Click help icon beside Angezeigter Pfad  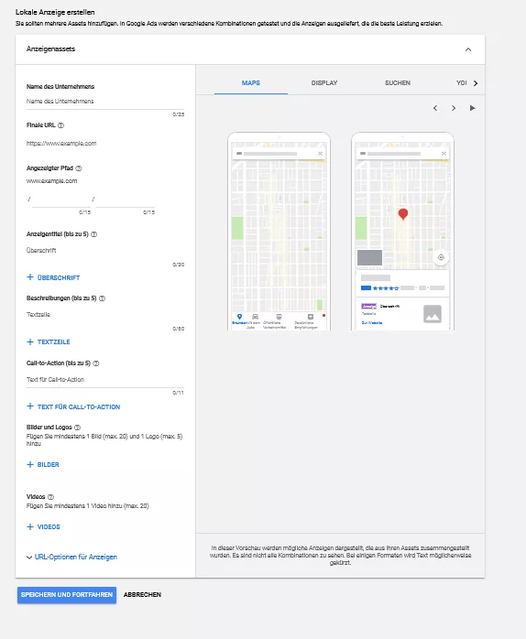coord(79,168)
